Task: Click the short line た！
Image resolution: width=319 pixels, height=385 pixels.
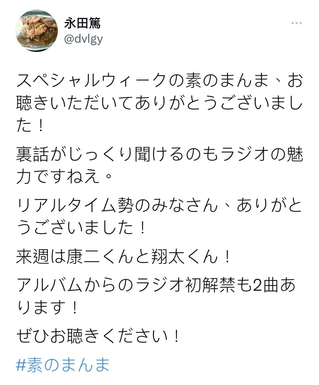Action: coord(30,125)
